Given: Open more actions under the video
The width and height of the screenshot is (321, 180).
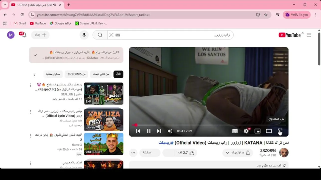Looking at the screenshot, I should point(133,153).
